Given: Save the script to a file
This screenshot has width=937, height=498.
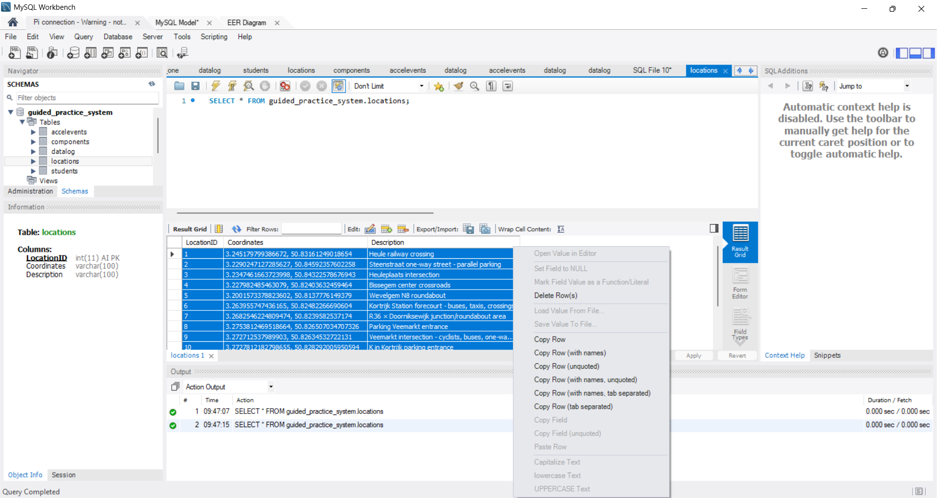Looking at the screenshot, I should tap(195, 86).
